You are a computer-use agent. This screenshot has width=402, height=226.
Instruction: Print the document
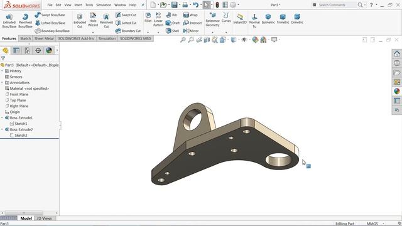[185, 5]
